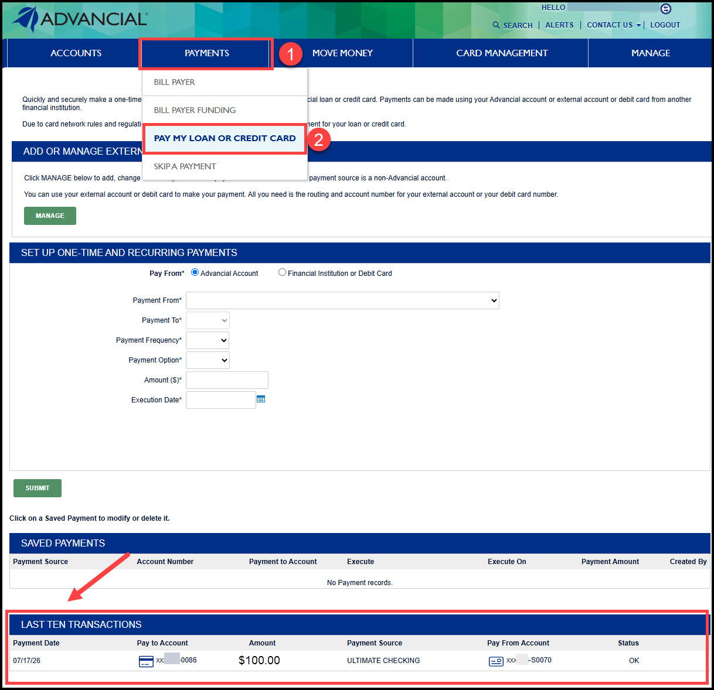Open the Payment Option dropdown
This screenshot has height=690, width=714.
click(x=208, y=360)
